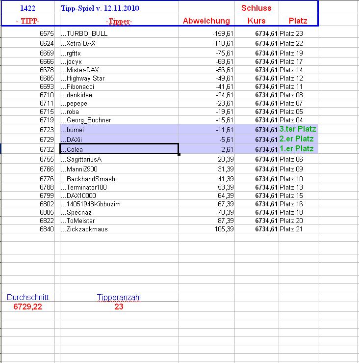The image size is (359, 363).
Task: Click the ...Mister-DAX cell
Action: pyautogui.click(x=119, y=70)
